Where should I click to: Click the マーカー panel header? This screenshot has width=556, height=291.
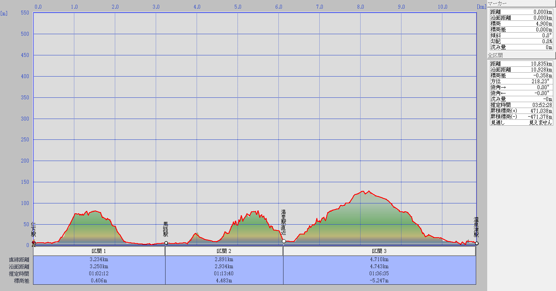tap(521, 4)
